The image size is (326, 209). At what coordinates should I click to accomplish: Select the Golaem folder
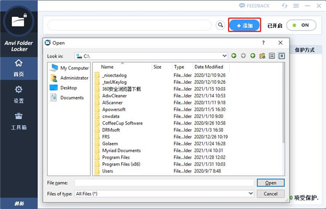point(110,144)
